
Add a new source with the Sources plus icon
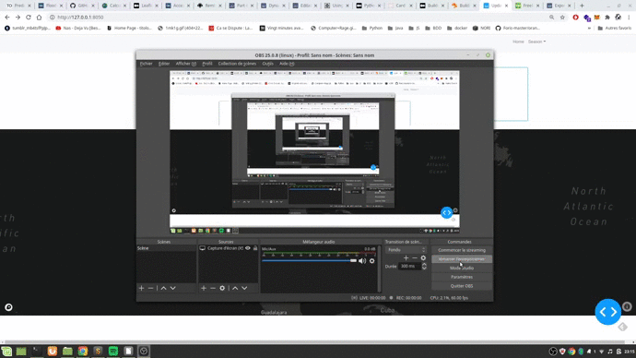[x=204, y=288]
